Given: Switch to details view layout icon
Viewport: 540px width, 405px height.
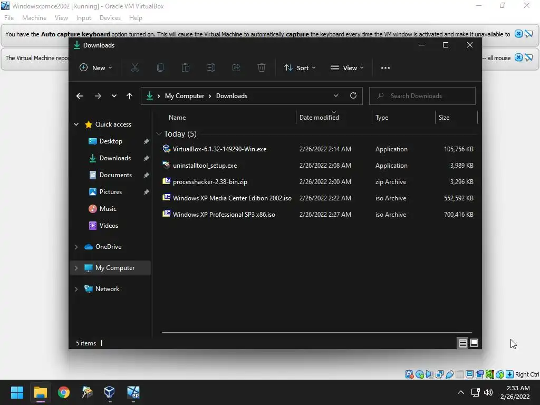Looking at the screenshot, I should (x=462, y=343).
